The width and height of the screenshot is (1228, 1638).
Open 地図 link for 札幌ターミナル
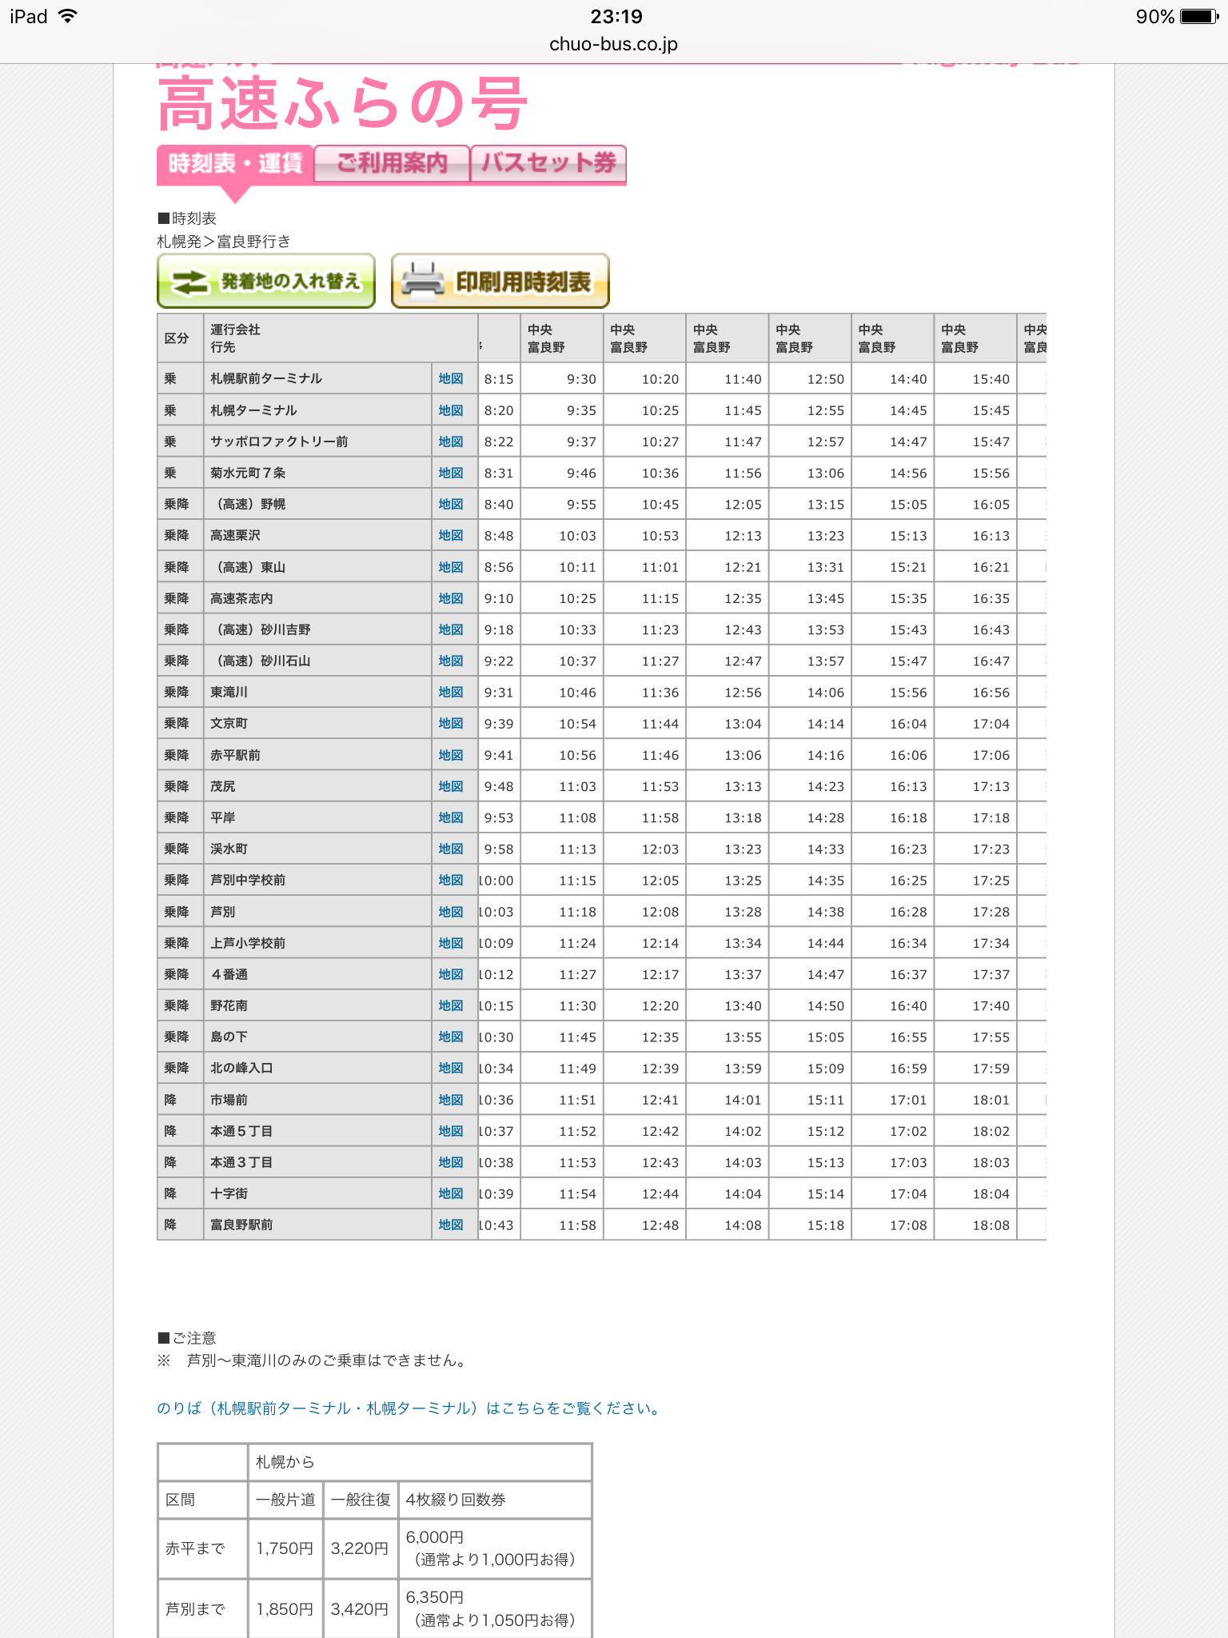[451, 410]
